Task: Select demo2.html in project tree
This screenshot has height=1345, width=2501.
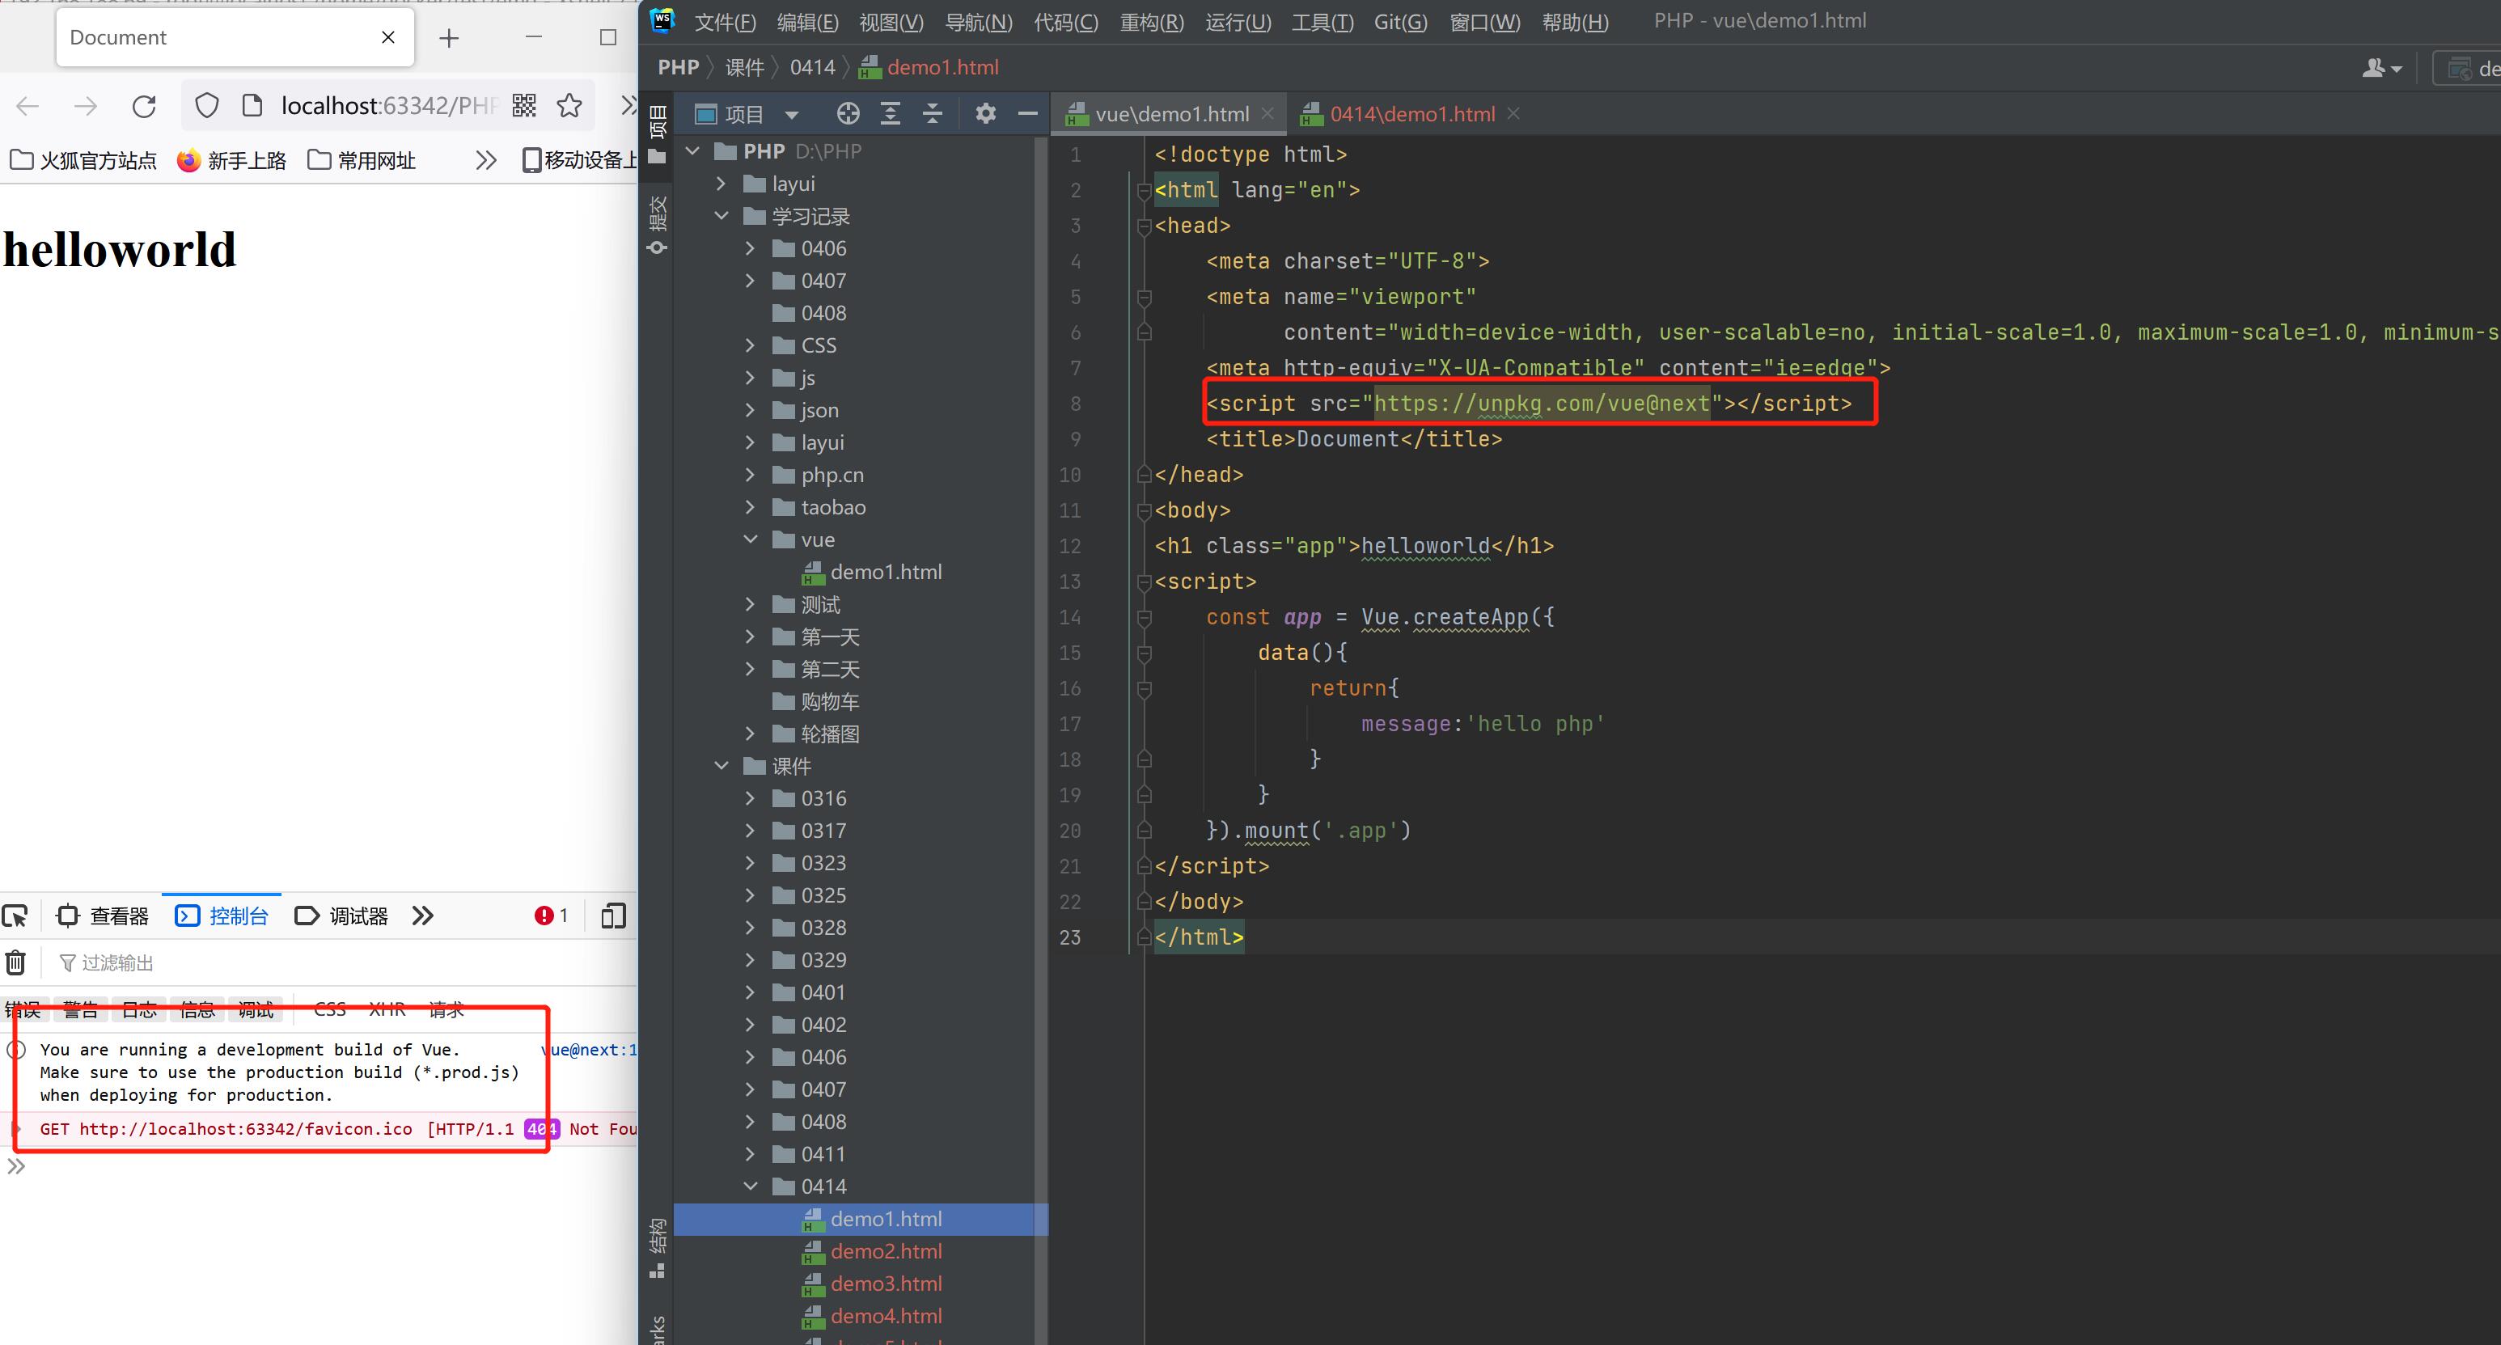Action: [x=886, y=1251]
